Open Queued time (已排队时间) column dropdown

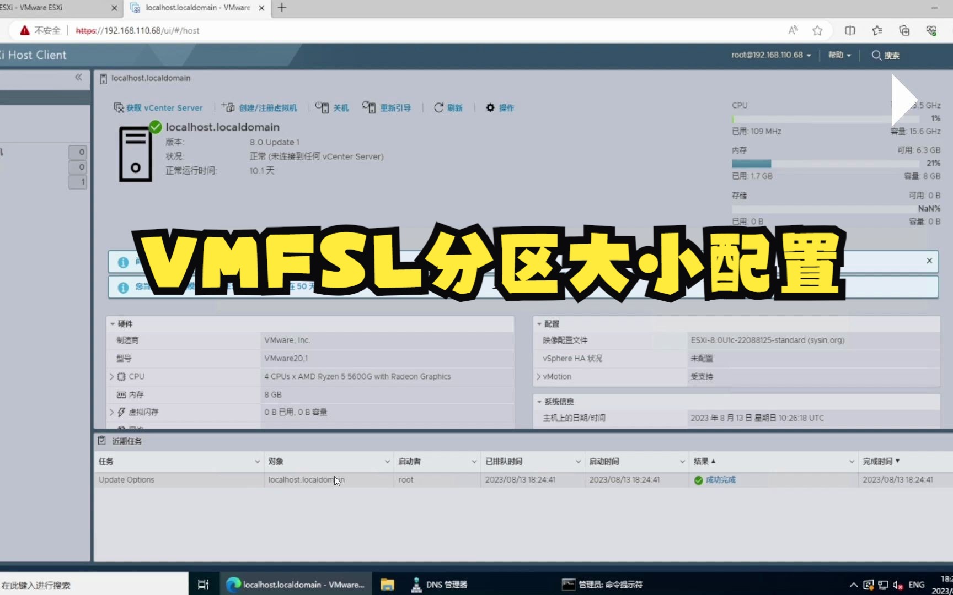pyautogui.click(x=578, y=462)
